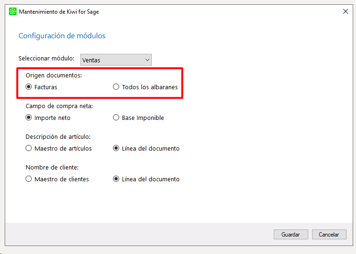Screen dimensions: 356x254
Task: Close the Mantenimiento de Kiwi for Sage window
Action: 345,11
